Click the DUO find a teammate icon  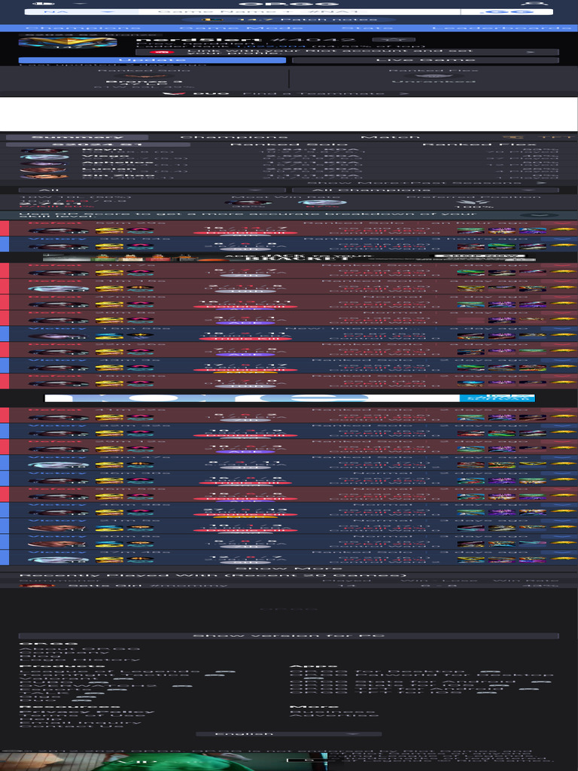176,93
